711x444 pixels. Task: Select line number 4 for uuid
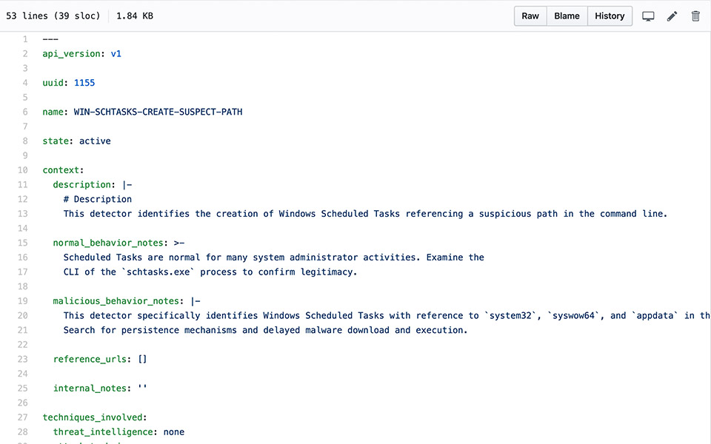point(25,83)
